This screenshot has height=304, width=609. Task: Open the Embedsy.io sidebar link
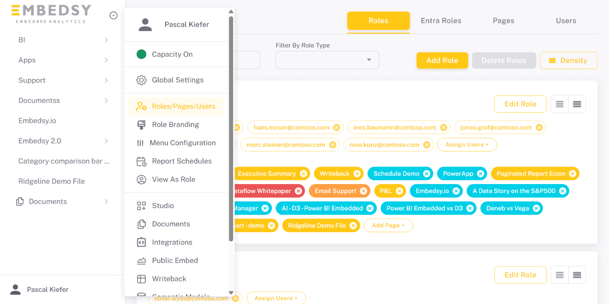[x=37, y=121]
